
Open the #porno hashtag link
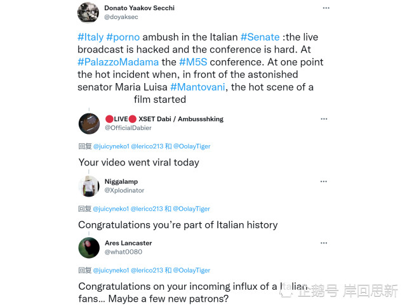pos(123,37)
